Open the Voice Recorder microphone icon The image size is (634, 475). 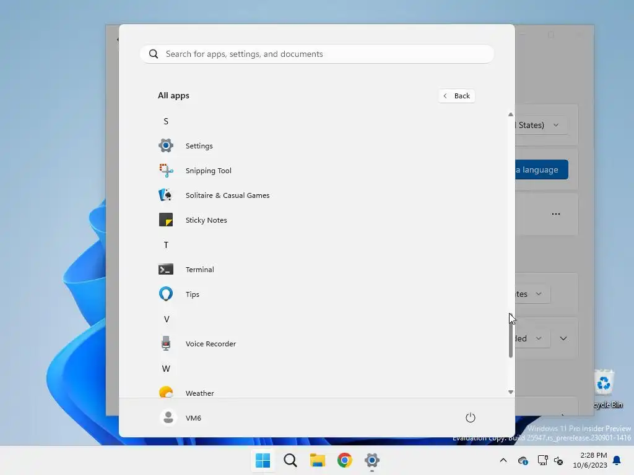click(x=166, y=343)
